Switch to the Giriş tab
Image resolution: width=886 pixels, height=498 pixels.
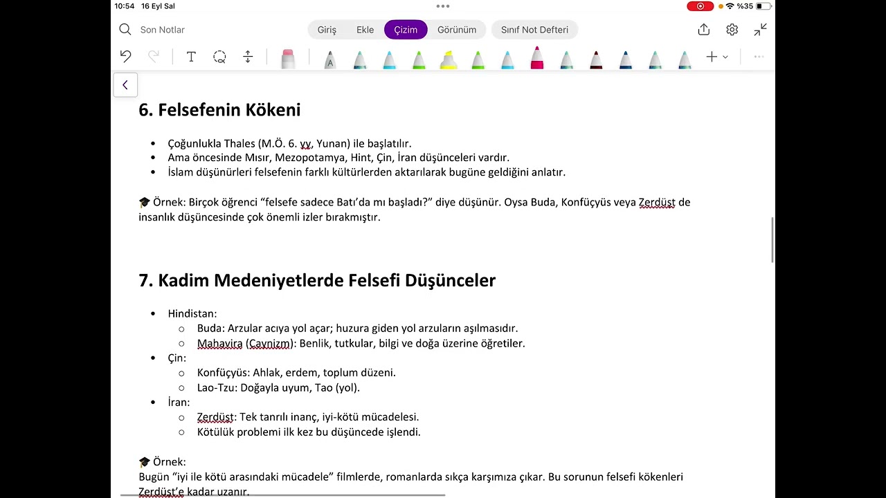[x=327, y=30]
